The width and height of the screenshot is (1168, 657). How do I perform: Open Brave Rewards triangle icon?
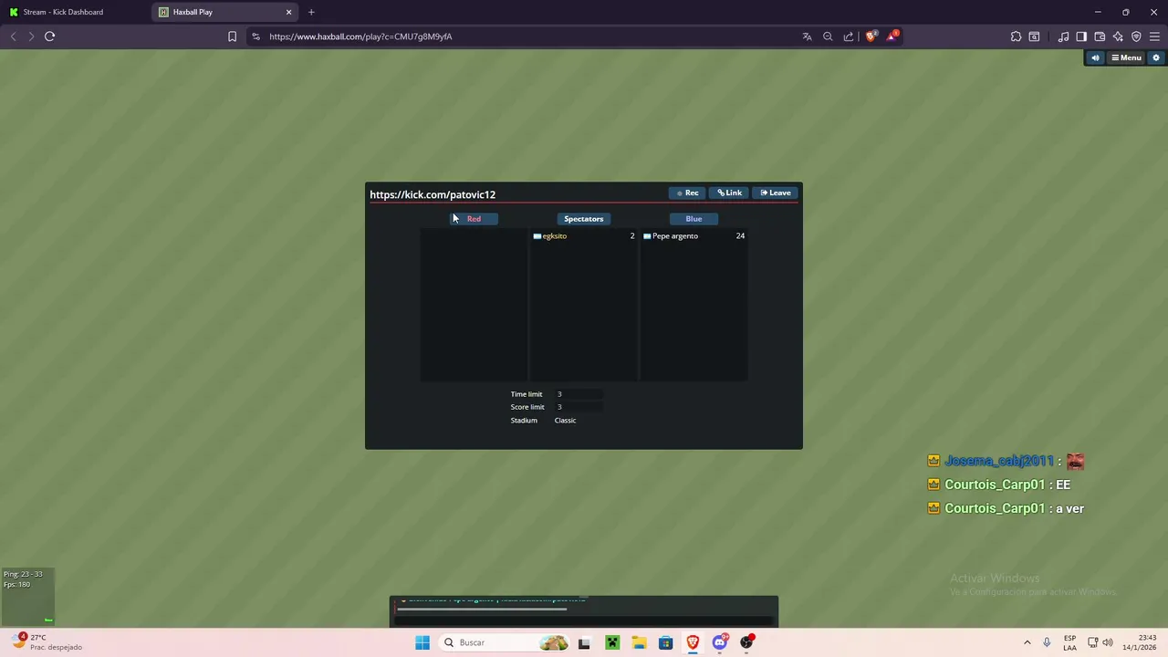(892, 36)
